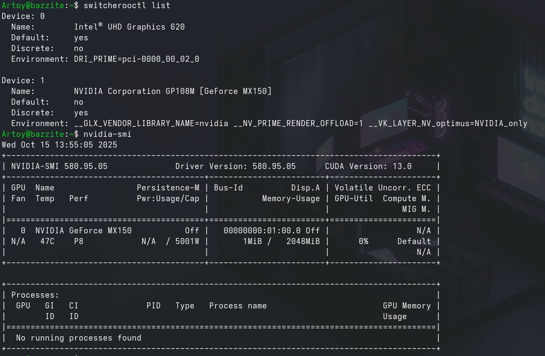The width and height of the screenshot is (545, 356).
Task: Click "Intel® UHD Graphics 620" device name
Action: 129,27
